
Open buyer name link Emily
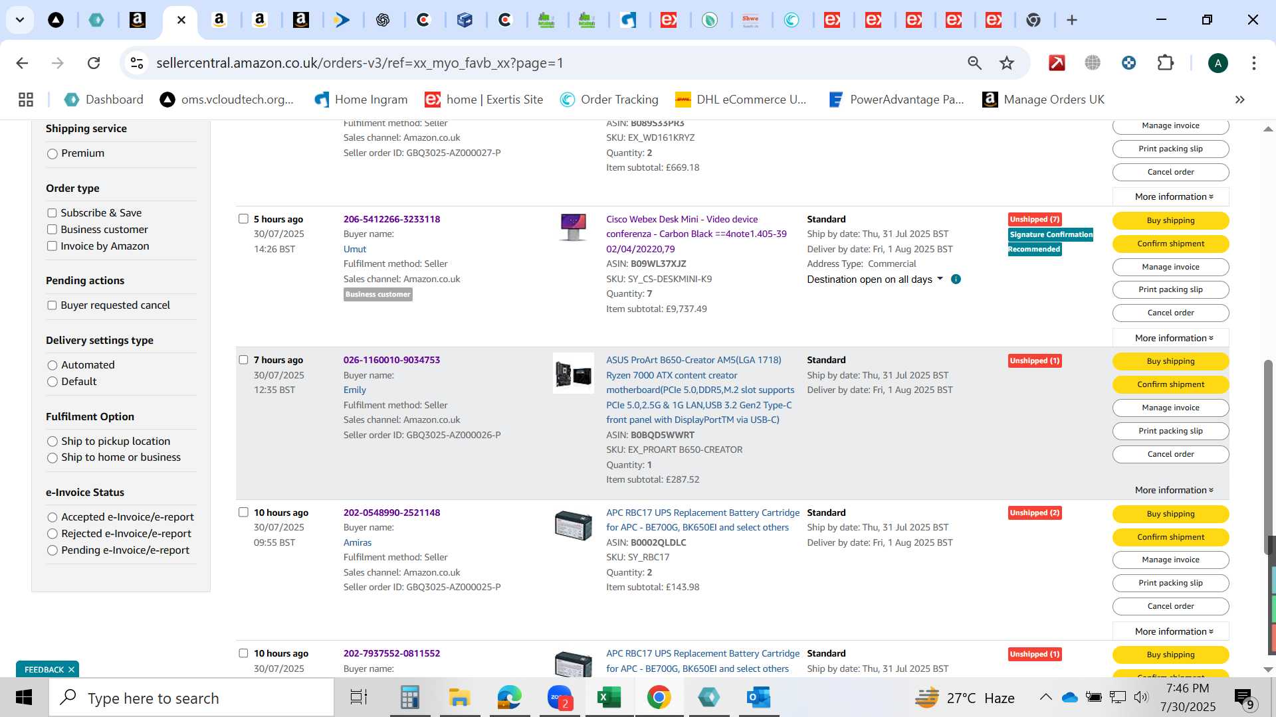tap(355, 390)
